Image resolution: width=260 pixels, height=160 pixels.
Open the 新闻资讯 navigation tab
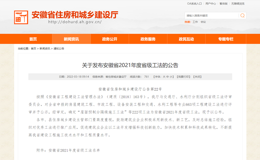pos(71,39)
